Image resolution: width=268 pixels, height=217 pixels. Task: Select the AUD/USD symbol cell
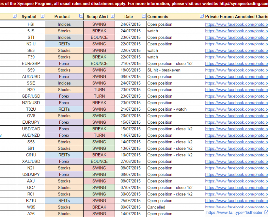coord(31,76)
